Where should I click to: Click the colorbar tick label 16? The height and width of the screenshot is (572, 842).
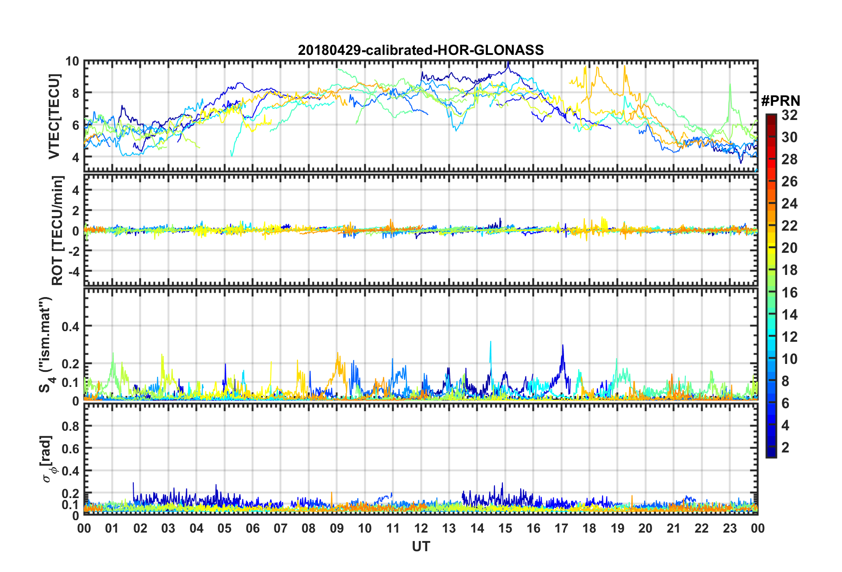click(x=789, y=292)
